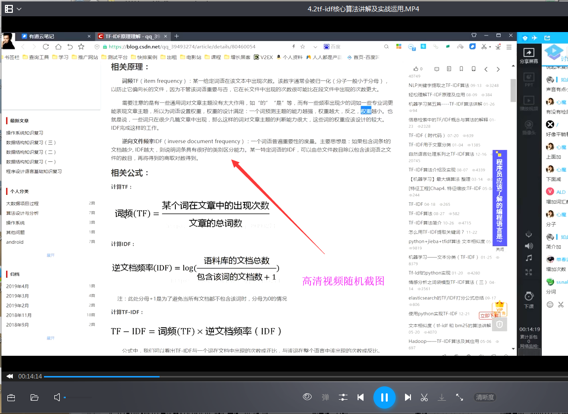
Task: Toggle danmaku with the 弹 button
Action: coord(325,397)
